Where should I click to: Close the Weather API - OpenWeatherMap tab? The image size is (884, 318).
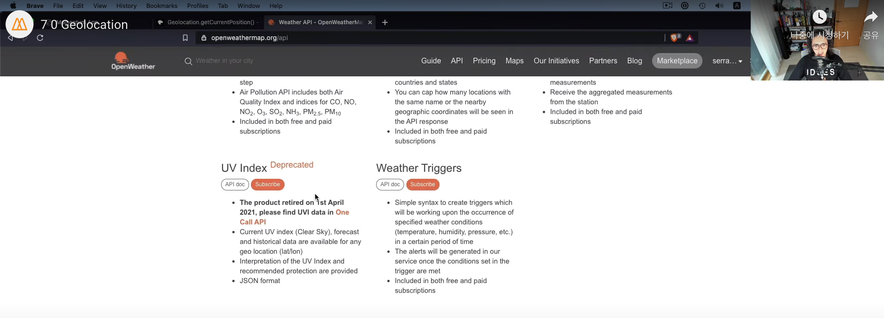click(370, 22)
